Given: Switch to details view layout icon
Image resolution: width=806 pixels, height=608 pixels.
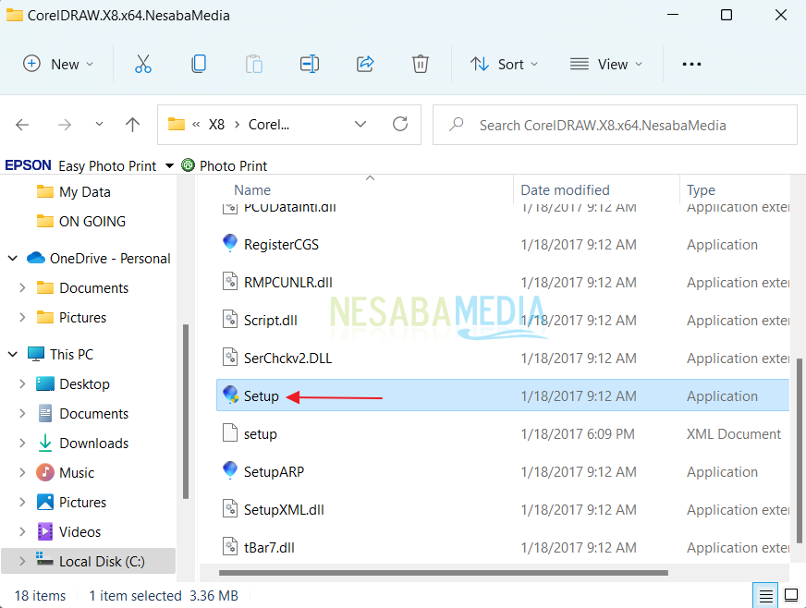Looking at the screenshot, I should (765, 596).
